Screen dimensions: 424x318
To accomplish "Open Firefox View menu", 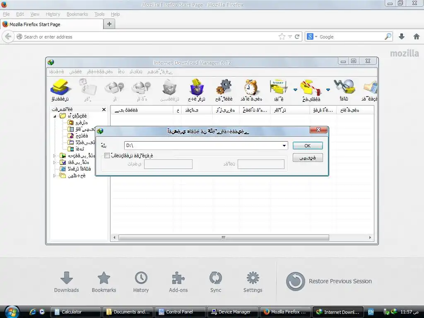I will pos(35,14).
